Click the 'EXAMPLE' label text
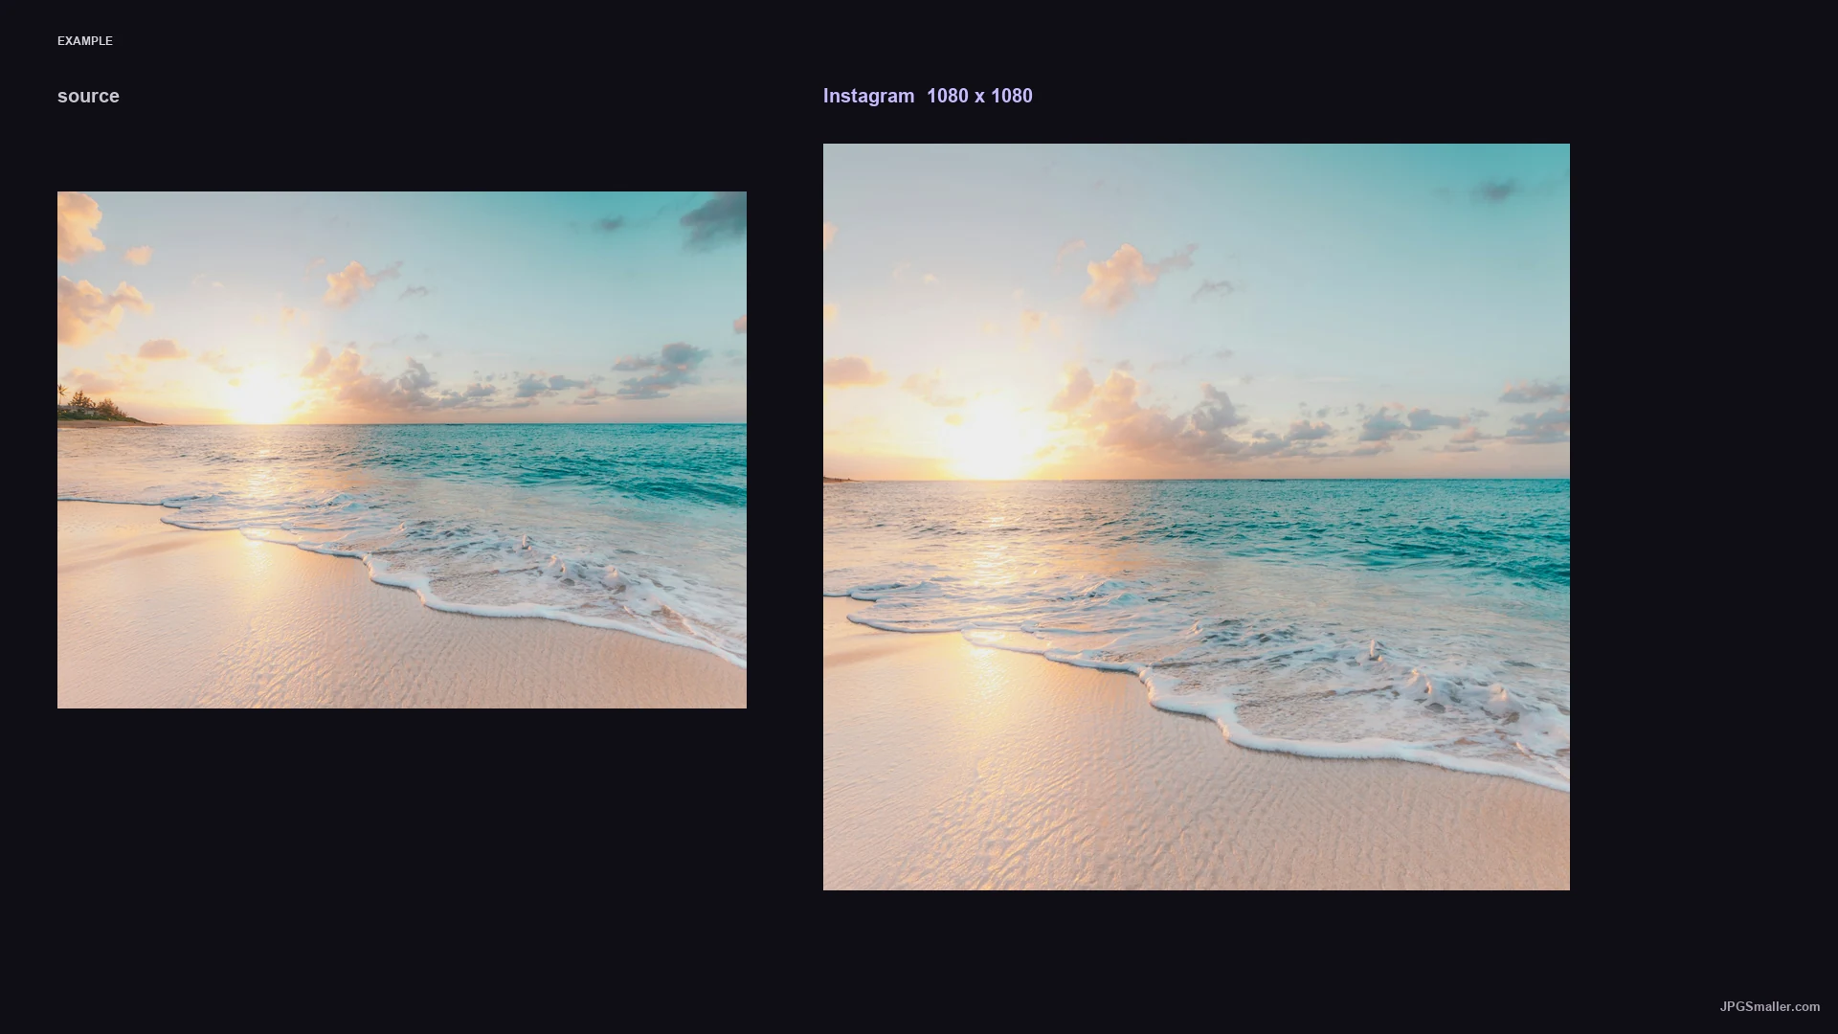 pos(85,41)
